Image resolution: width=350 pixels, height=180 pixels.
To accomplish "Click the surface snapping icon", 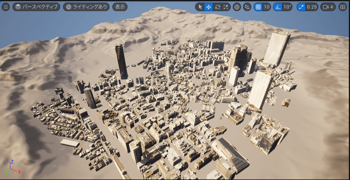I will pos(247,7).
